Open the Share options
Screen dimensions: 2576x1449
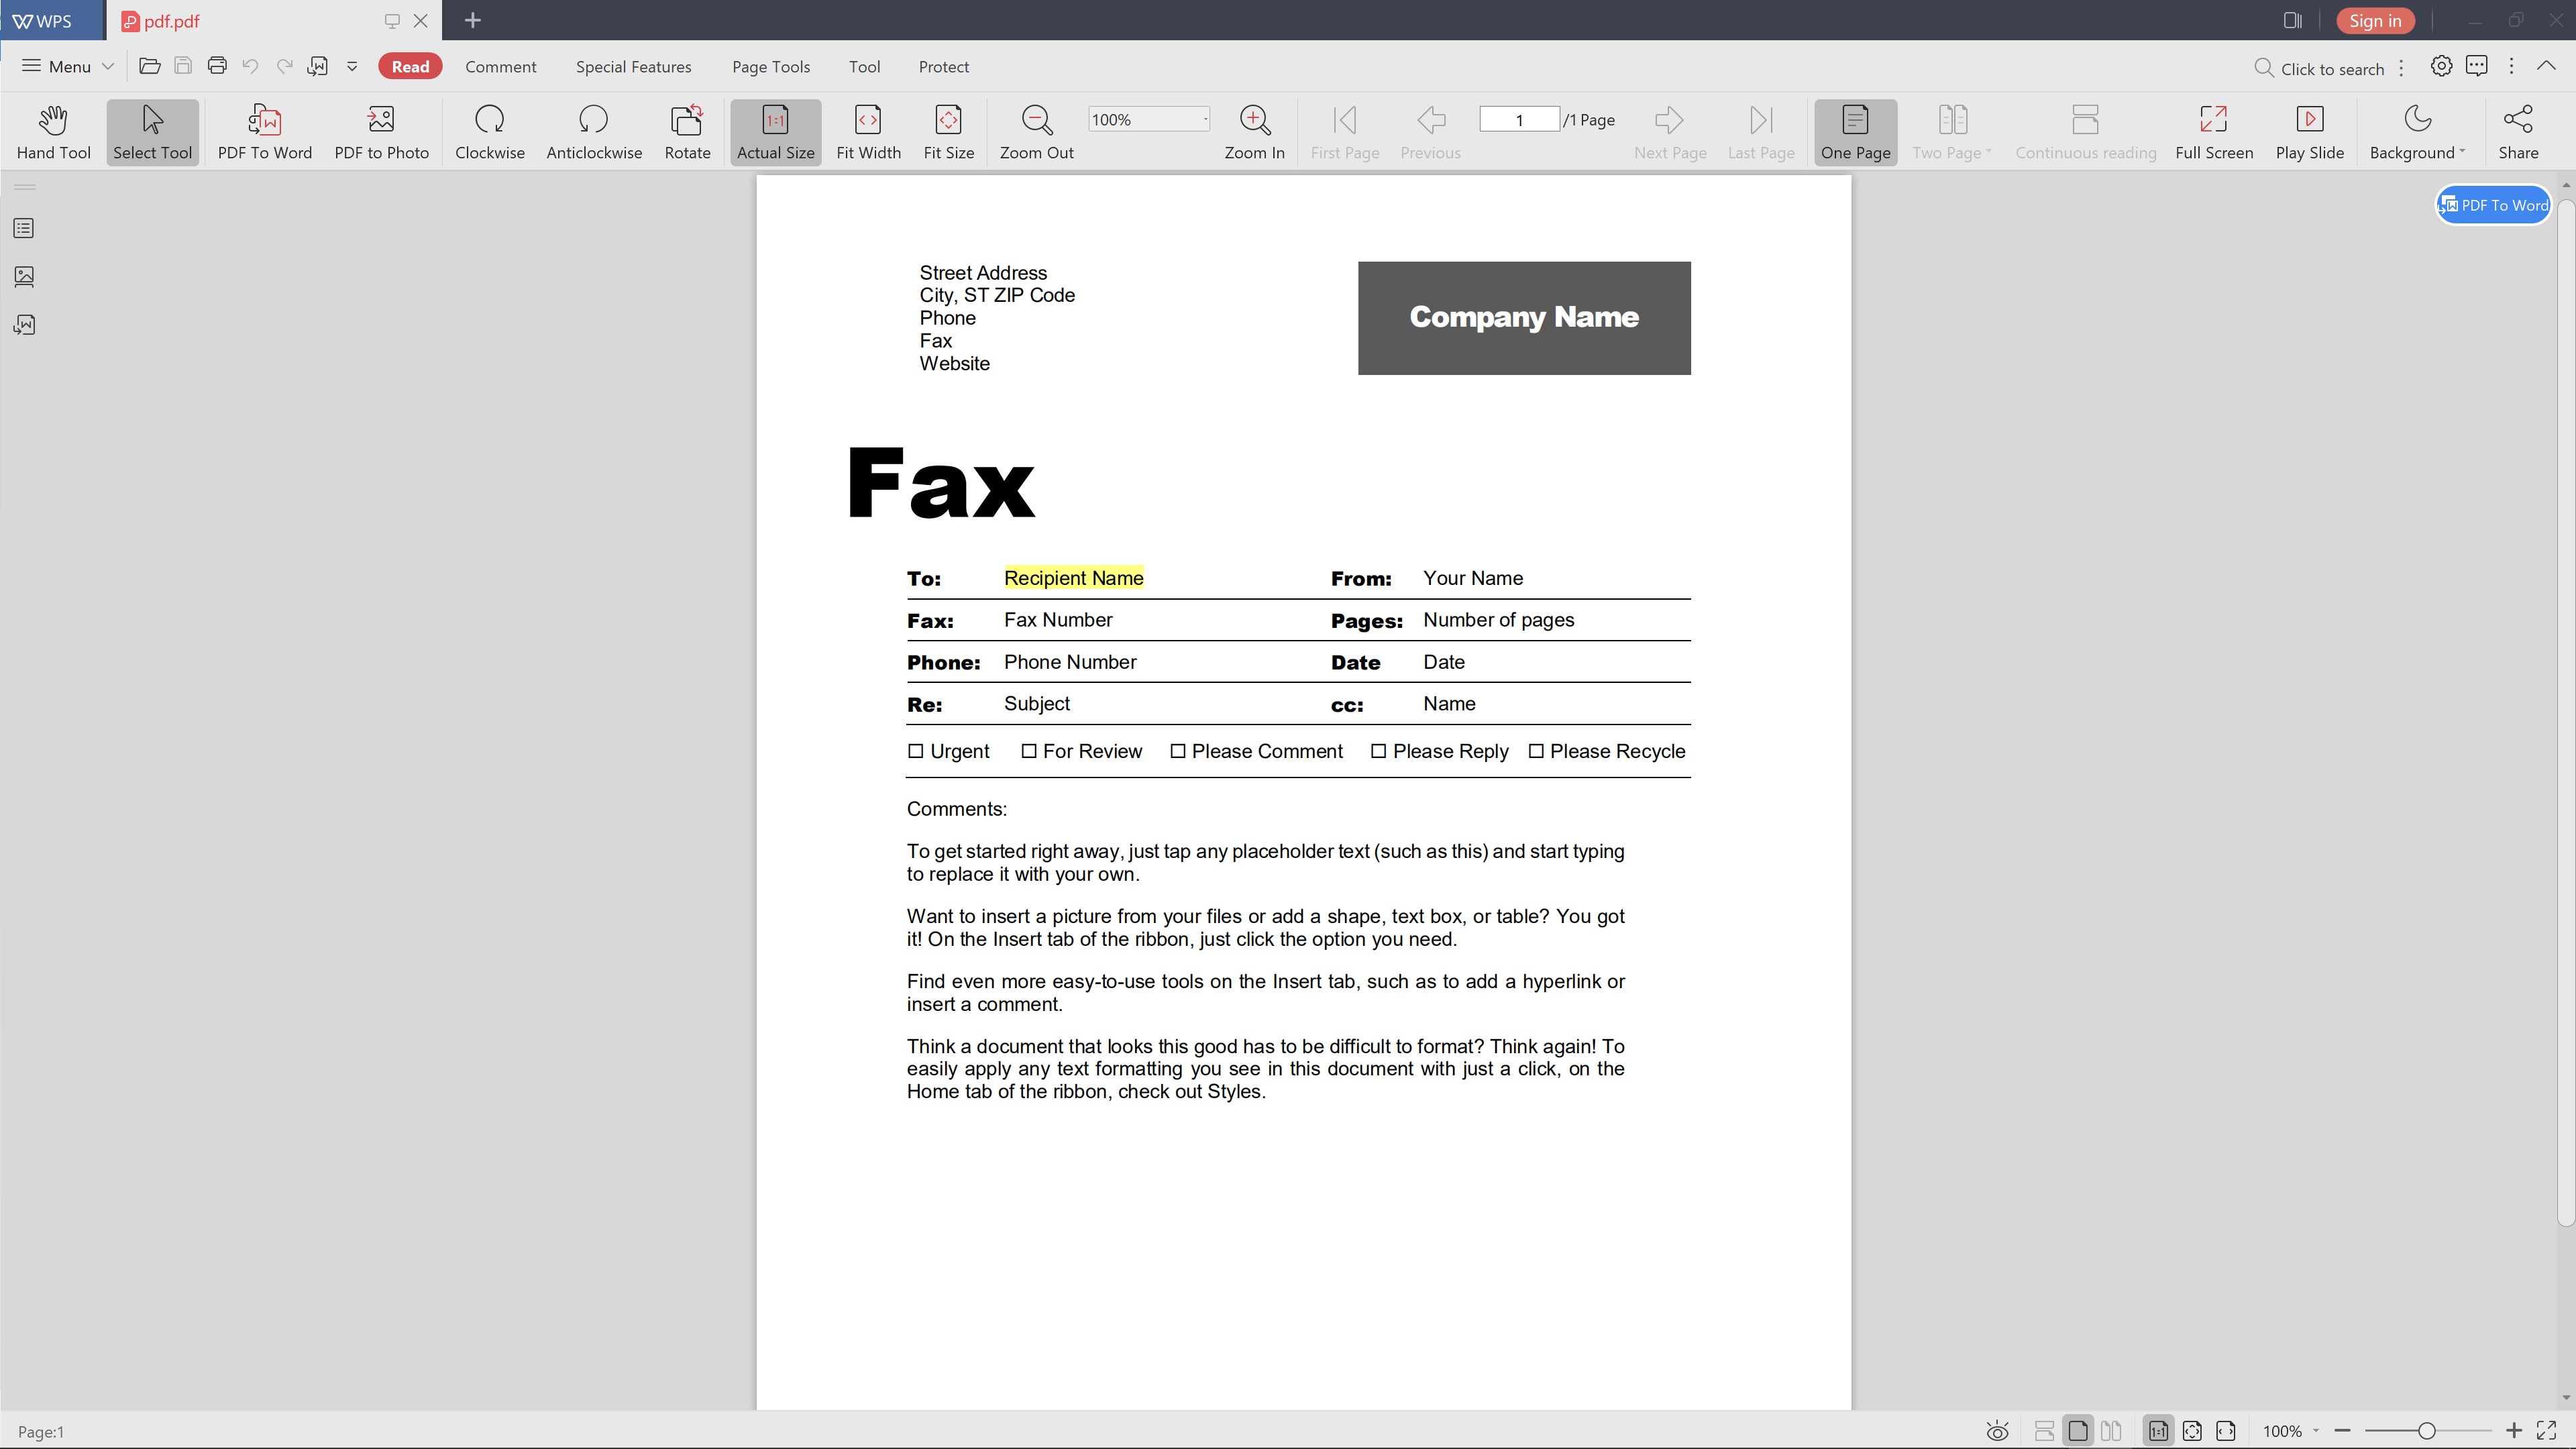coord(2518,132)
